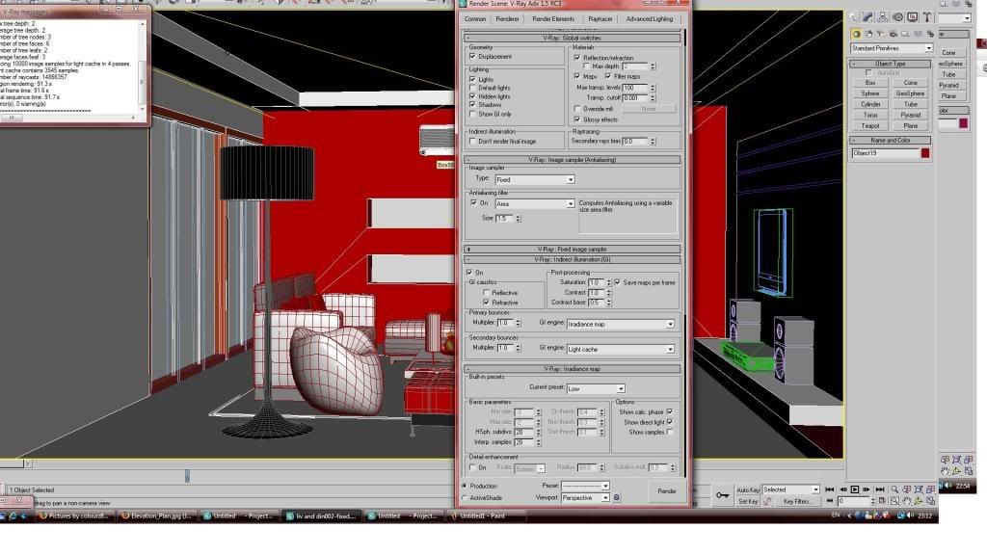
Task: Select the Lights creation category icon
Action: 881,33
